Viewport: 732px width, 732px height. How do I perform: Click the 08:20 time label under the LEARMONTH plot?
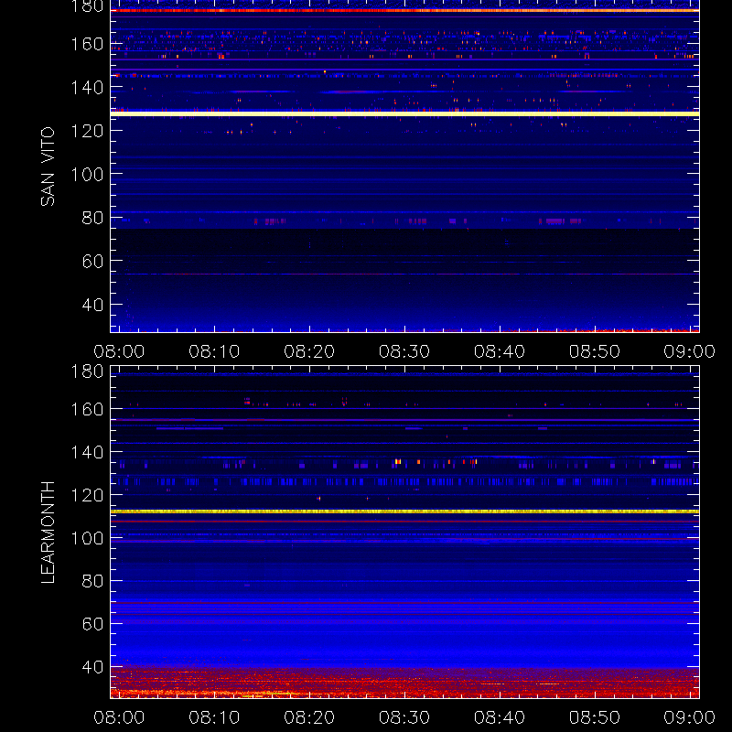[309, 717]
